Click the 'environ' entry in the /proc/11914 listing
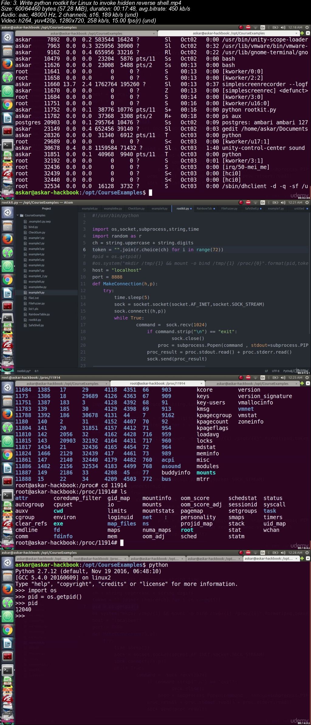 (65, 517)
